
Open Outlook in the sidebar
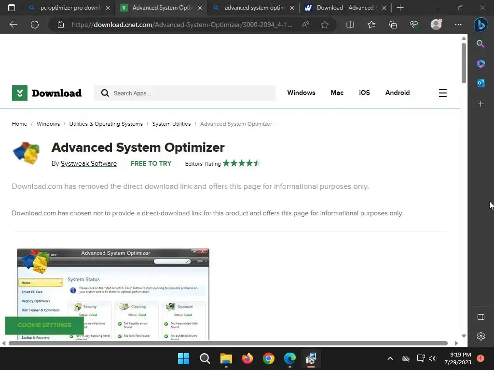click(481, 83)
